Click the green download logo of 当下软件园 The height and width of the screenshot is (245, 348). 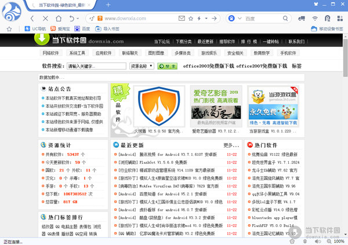point(42,39)
